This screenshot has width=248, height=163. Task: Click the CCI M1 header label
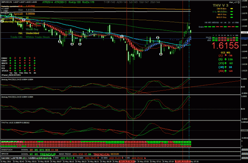click(225, 52)
